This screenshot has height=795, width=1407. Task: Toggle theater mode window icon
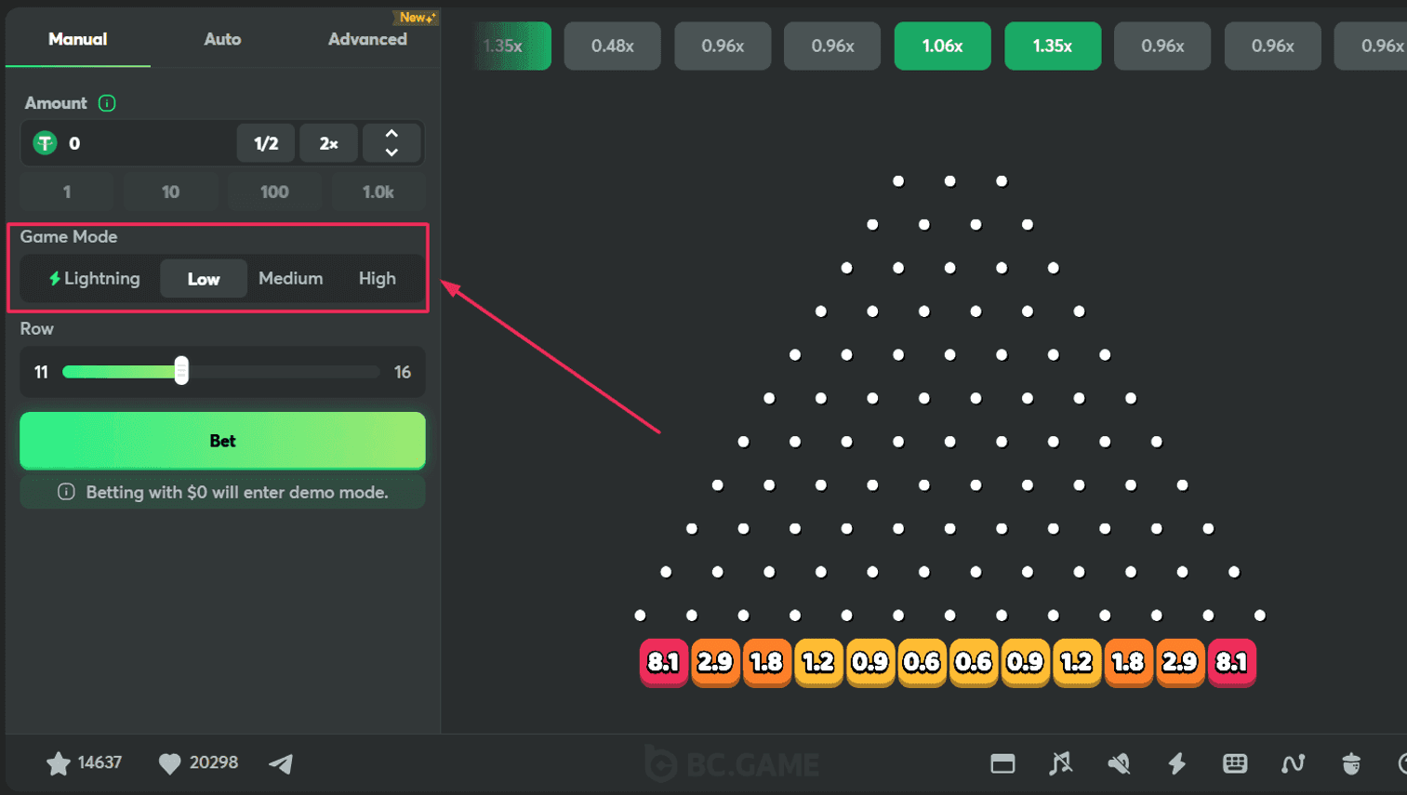(1002, 763)
